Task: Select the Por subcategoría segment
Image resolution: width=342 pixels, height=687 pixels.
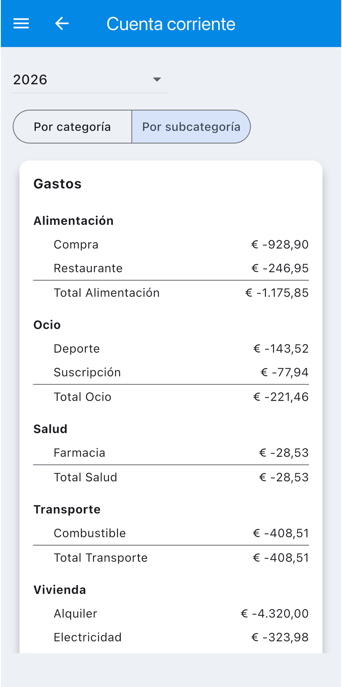Action: 191,127
